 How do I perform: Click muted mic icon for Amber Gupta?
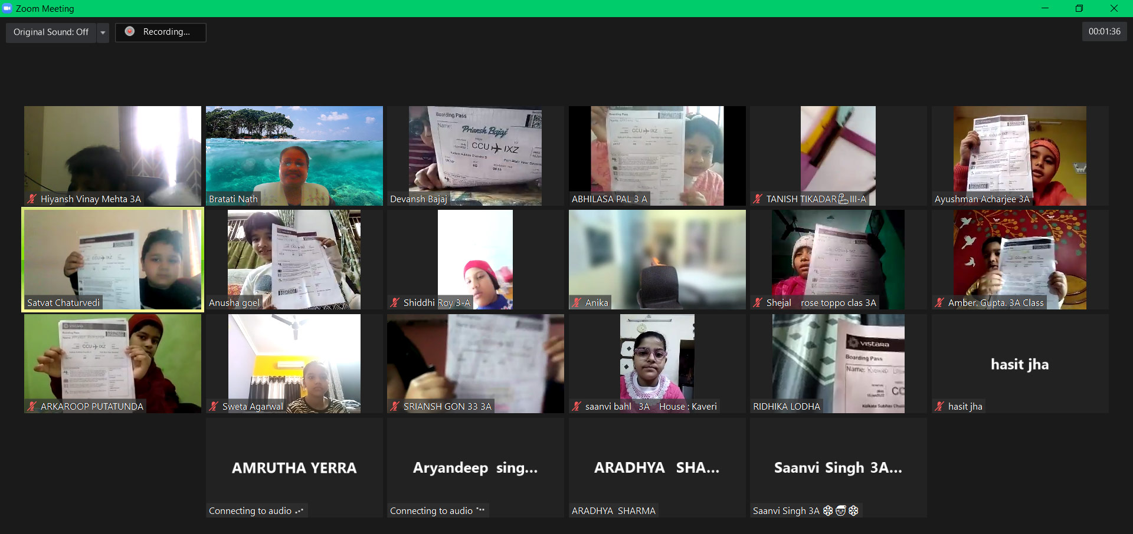[x=939, y=303]
